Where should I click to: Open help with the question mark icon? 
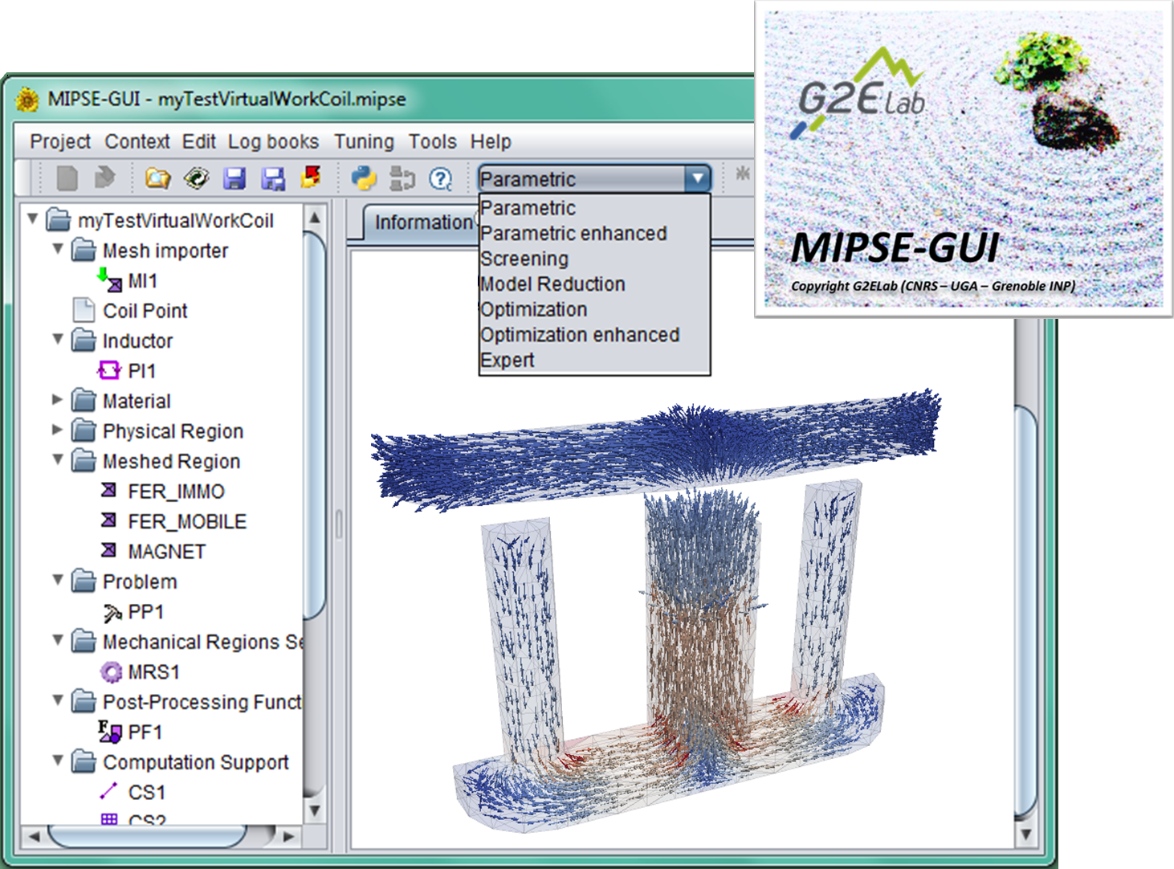point(441,178)
